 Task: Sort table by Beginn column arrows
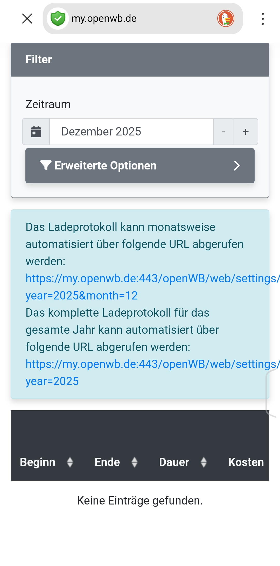click(x=70, y=462)
